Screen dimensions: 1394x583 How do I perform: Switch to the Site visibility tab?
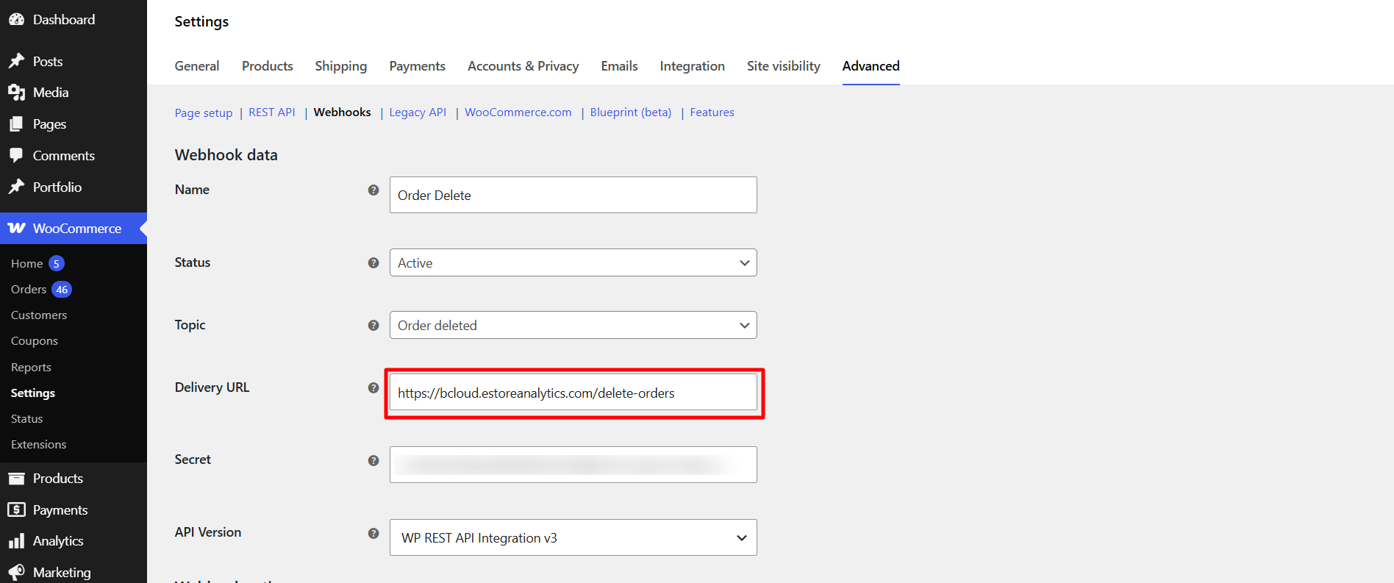pyautogui.click(x=783, y=66)
